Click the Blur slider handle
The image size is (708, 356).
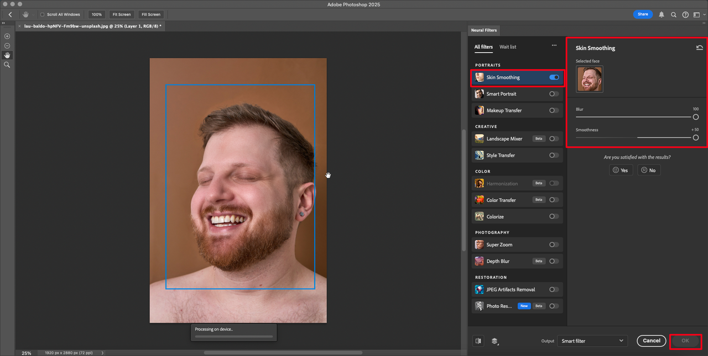695,117
